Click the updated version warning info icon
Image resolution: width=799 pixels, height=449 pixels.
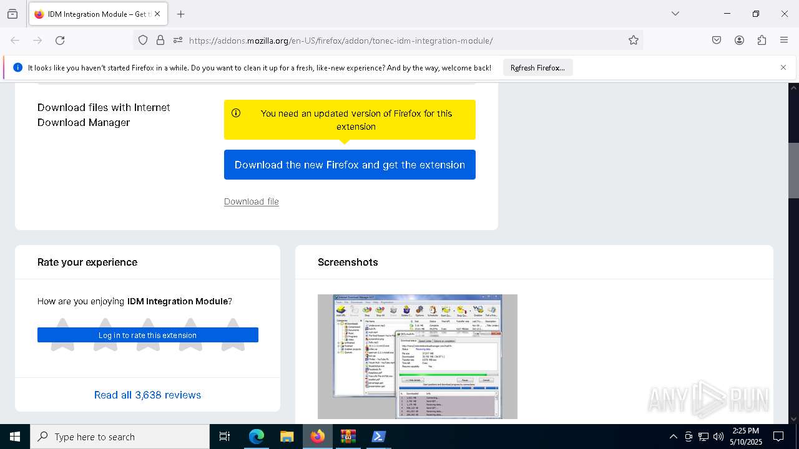pos(236,113)
